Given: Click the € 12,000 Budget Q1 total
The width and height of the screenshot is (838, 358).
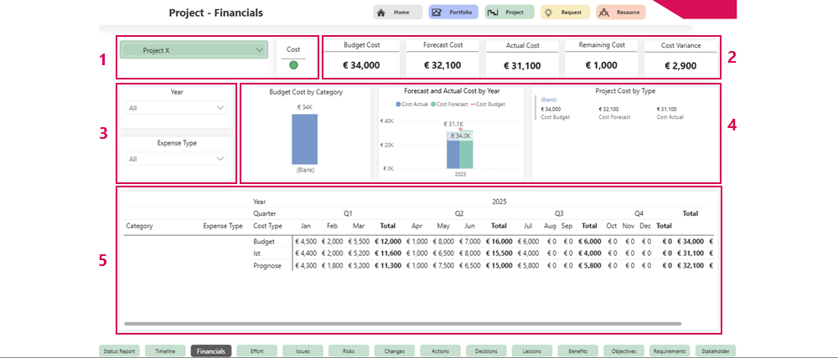Looking at the screenshot, I should click(x=387, y=242).
